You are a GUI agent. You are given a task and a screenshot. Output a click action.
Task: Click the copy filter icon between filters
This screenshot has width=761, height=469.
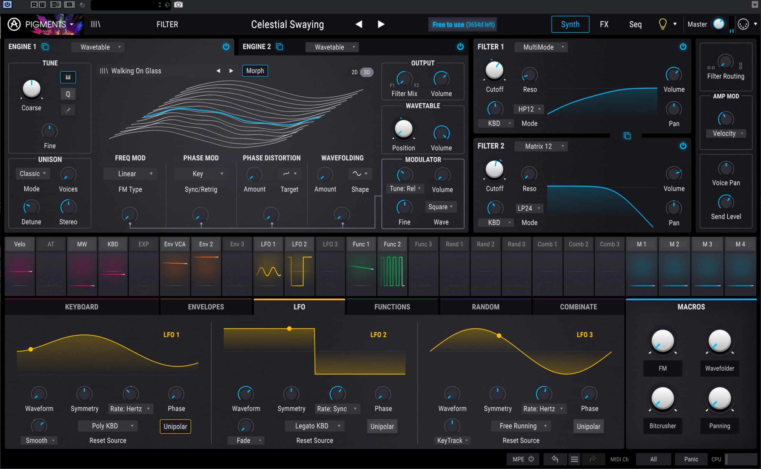[x=627, y=136]
